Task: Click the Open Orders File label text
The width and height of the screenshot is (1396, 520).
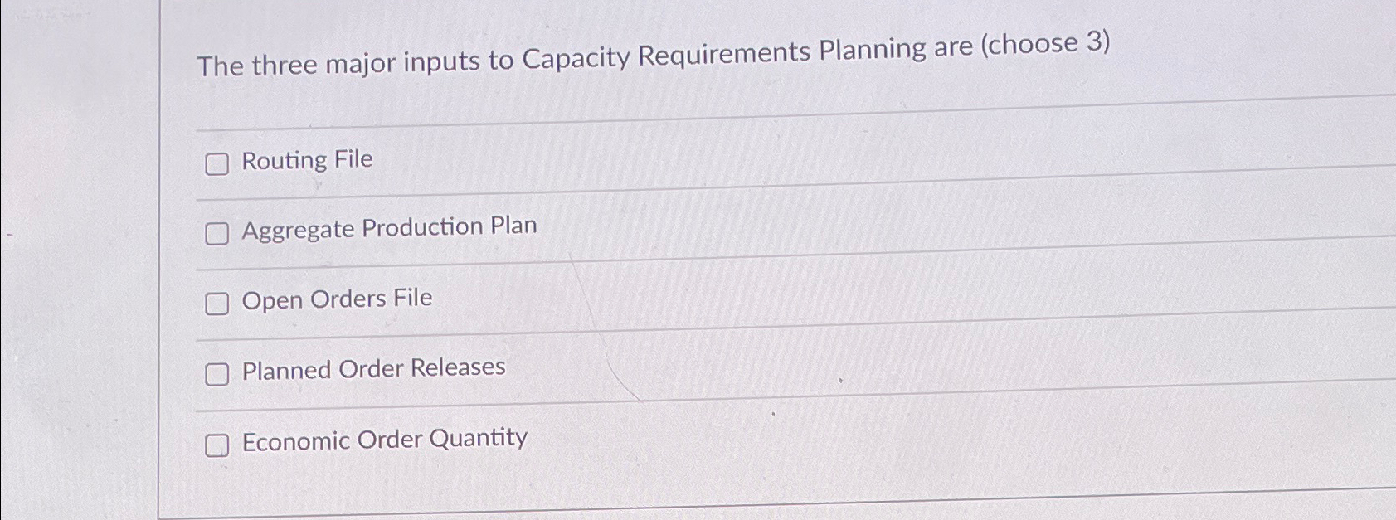Action: [337, 299]
